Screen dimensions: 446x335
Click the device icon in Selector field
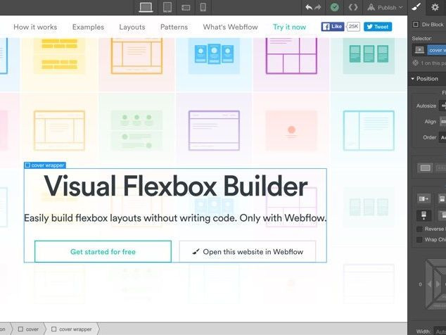click(419, 50)
